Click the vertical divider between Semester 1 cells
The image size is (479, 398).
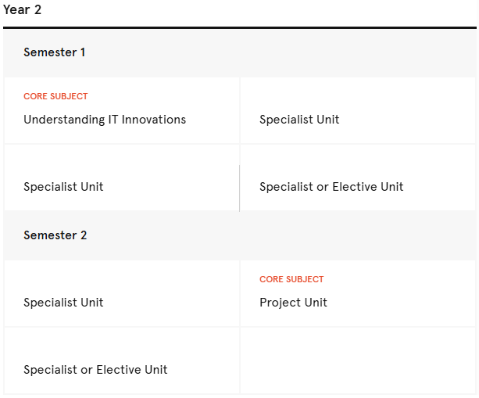(x=239, y=188)
